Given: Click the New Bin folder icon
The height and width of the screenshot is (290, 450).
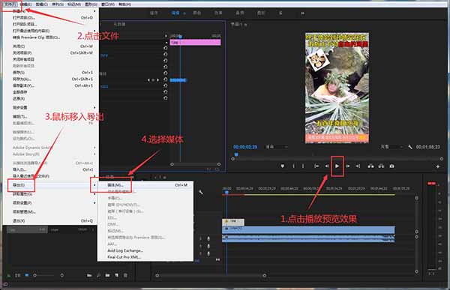Looking at the screenshot, I should point(107,275).
